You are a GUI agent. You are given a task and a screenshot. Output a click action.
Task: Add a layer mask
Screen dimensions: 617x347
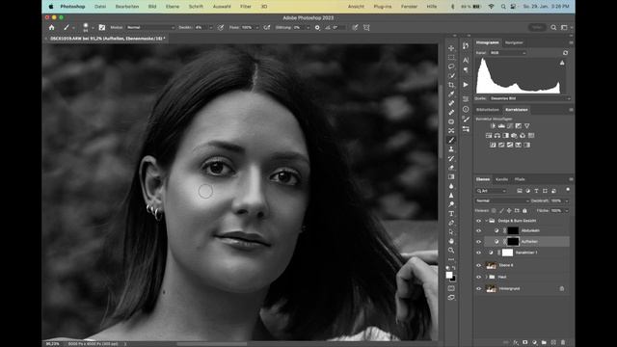(524, 343)
